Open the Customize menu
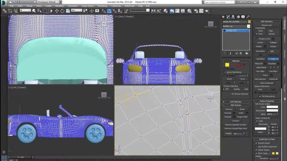 tap(116, 6)
